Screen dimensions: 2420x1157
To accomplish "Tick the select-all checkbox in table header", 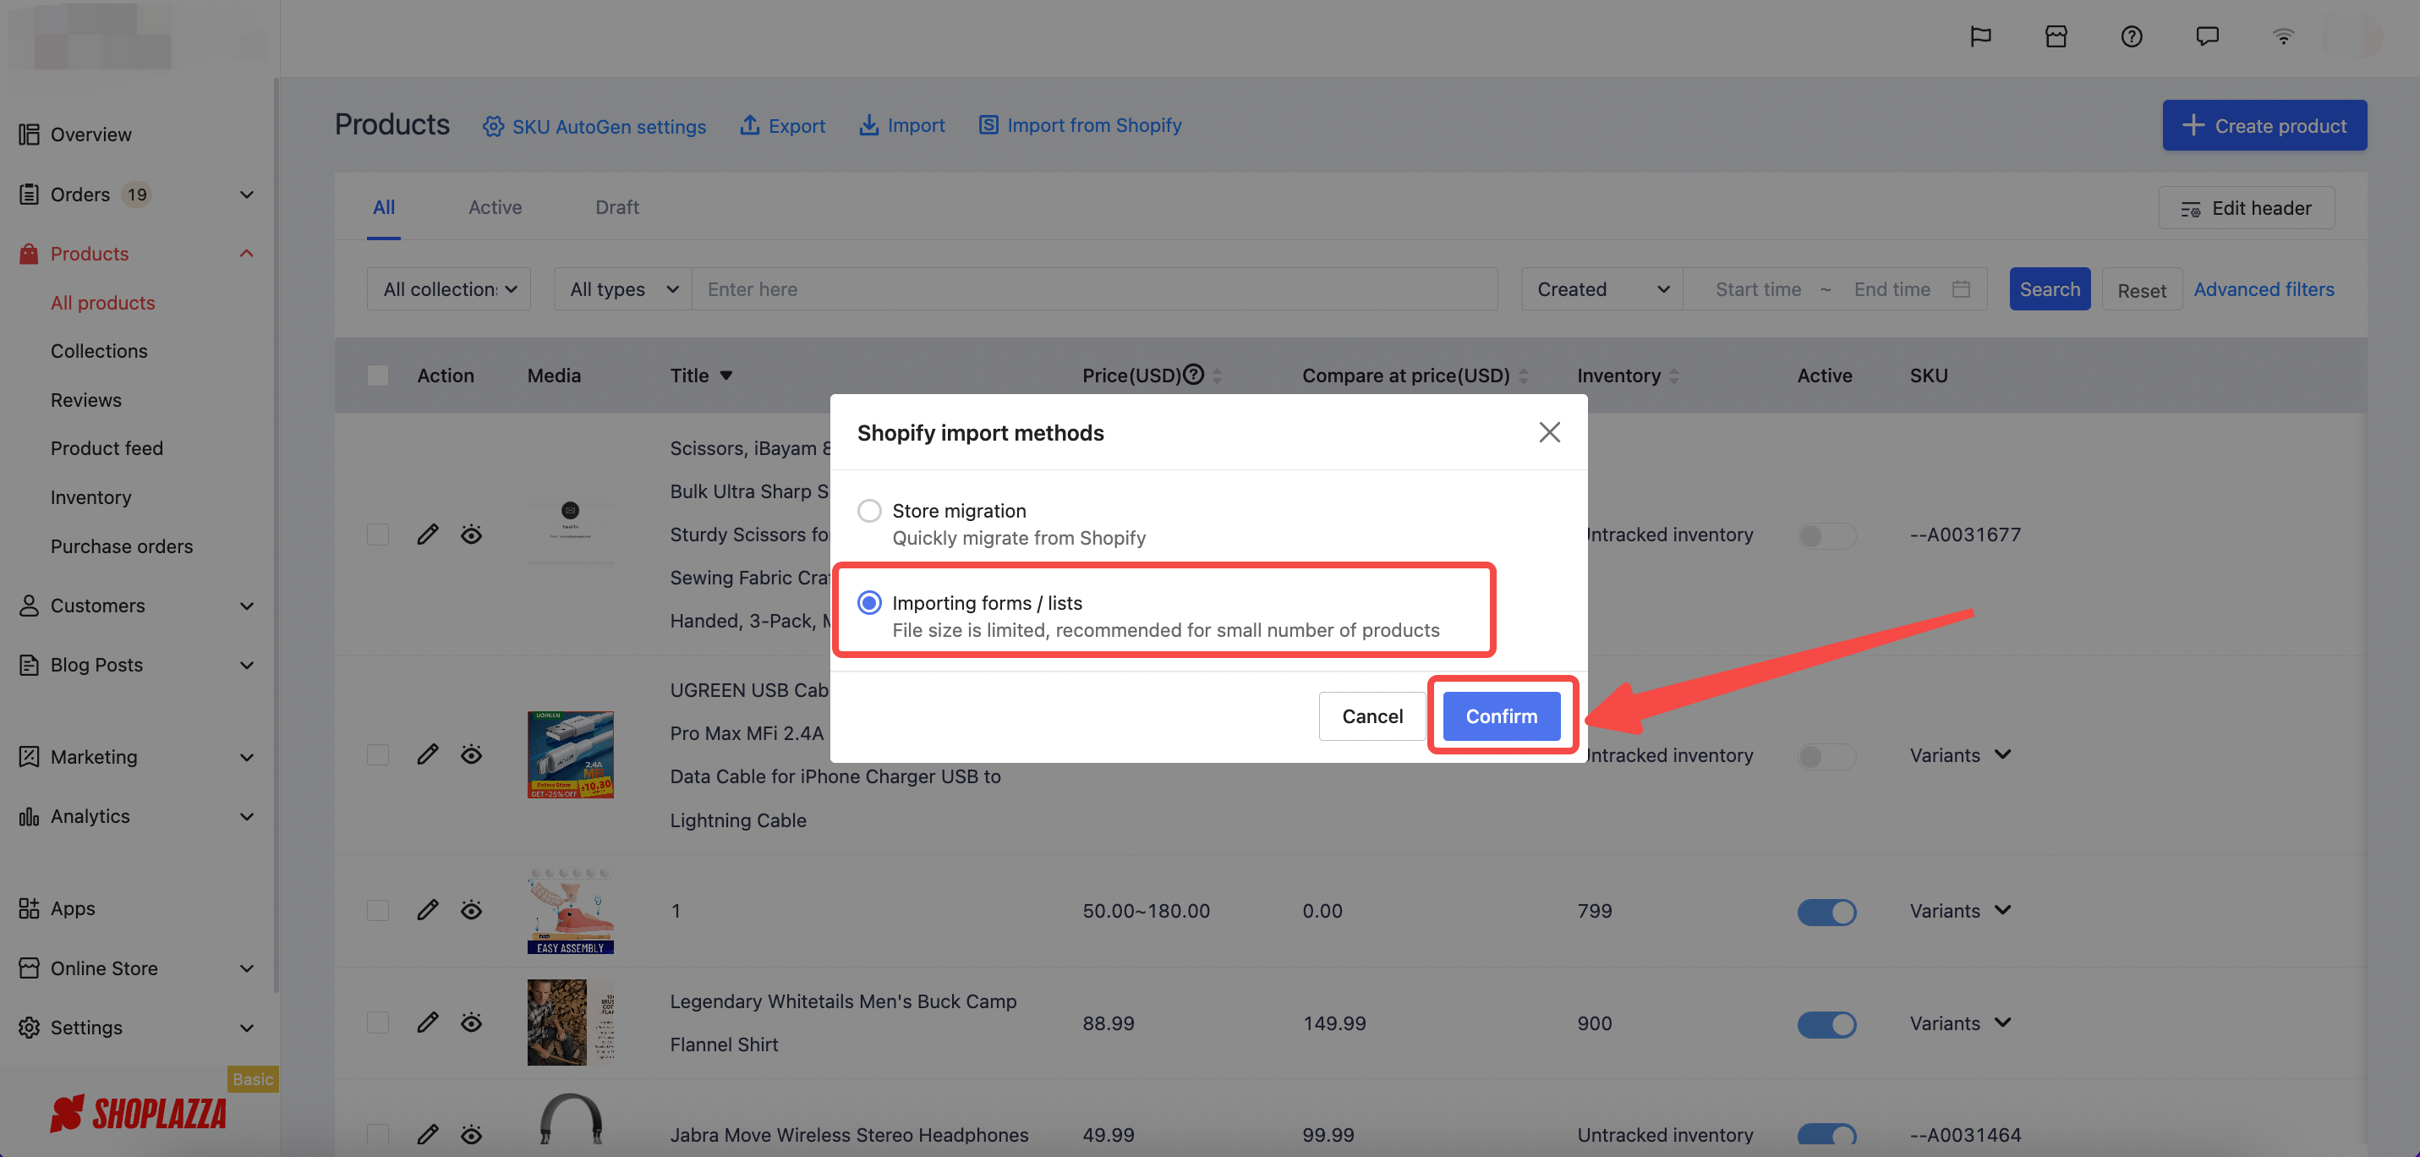I will [378, 376].
